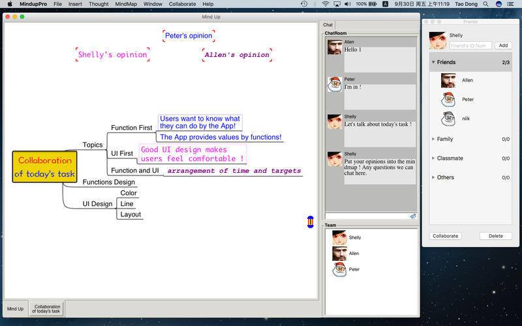Select the UI First node

click(x=122, y=153)
